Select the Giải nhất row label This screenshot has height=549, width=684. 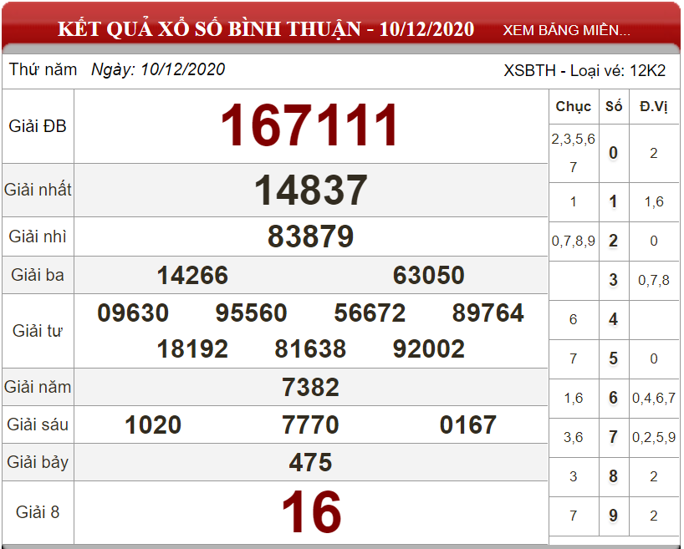38,190
